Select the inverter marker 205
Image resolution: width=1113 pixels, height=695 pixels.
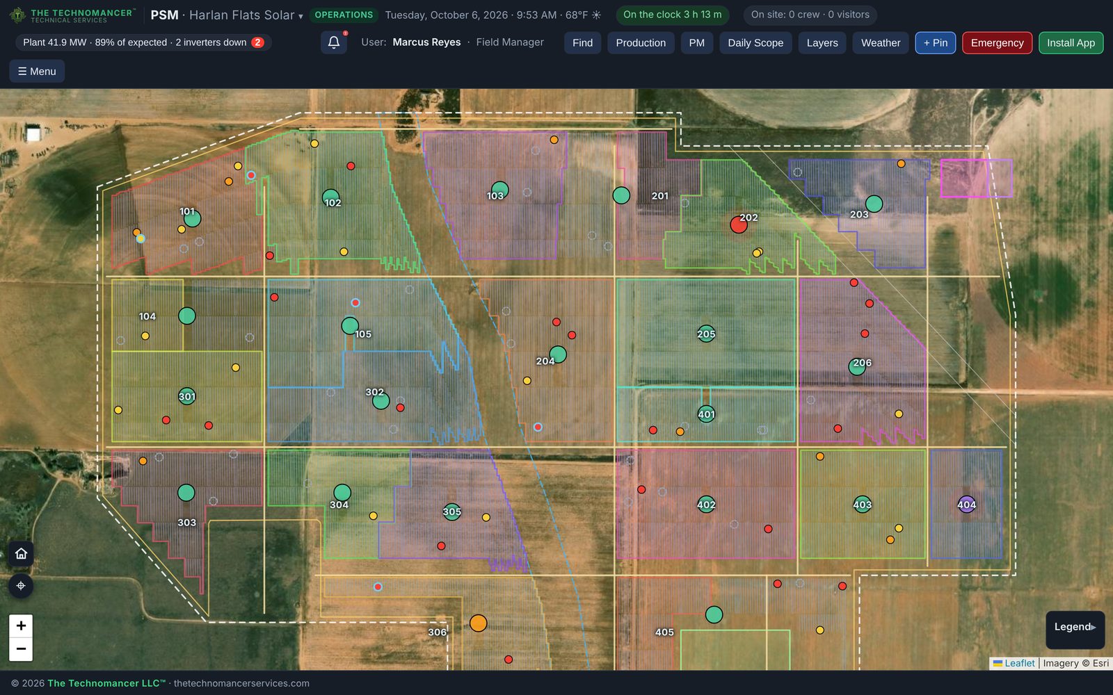pyautogui.click(x=706, y=334)
